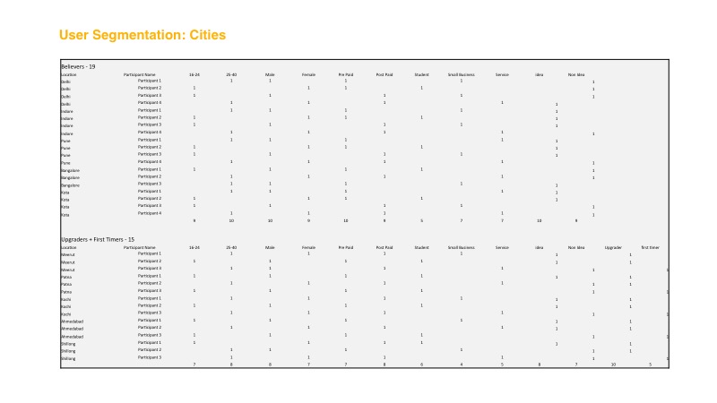Select the 'Upgraders + First Timers - 15' heading

click(x=97, y=239)
